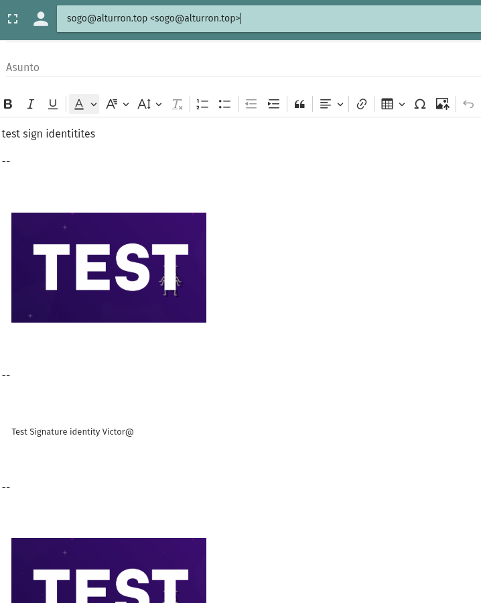481x603 pixels.
Task: Click the remove formatting icon
Action: point(177,104)
